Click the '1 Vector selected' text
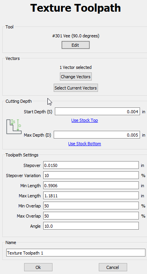147x274 pixels. pos(75,67)
